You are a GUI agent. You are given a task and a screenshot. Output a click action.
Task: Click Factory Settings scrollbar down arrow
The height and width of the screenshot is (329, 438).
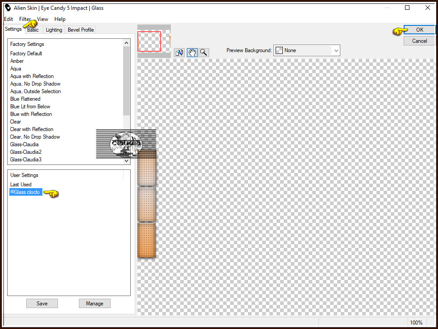[126, 160]
